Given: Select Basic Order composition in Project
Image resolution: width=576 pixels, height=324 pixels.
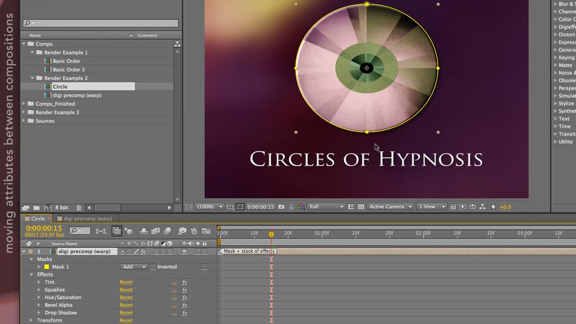Looking at the screenshot, I should click(x=67, y=61).
